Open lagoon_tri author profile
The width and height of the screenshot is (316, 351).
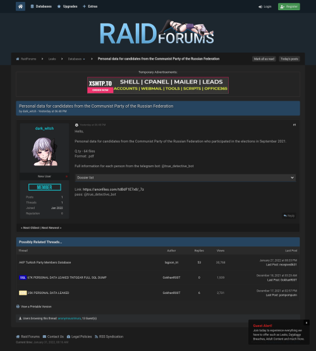[171, 262]
